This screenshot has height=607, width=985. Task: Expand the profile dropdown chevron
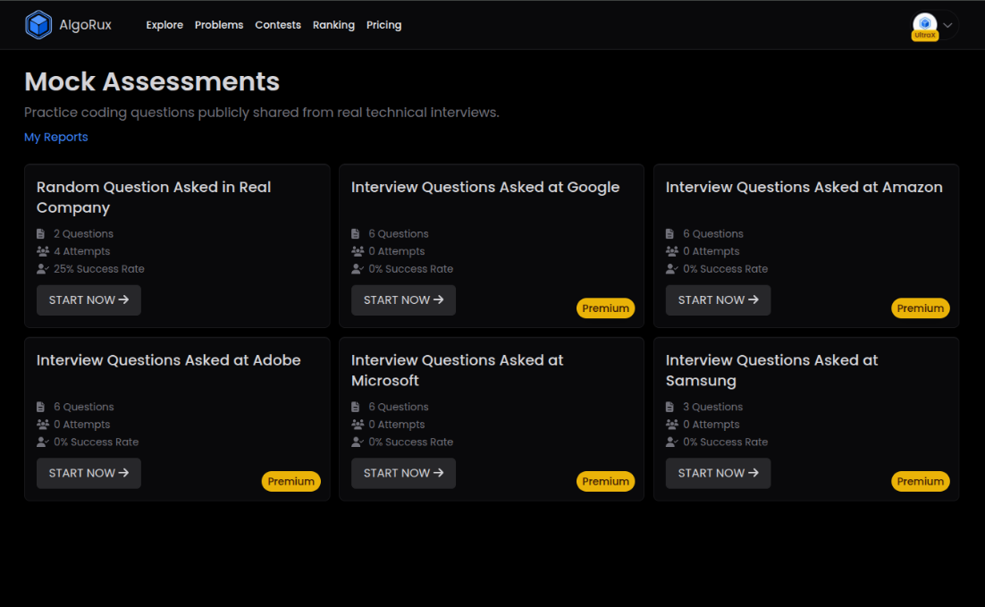tap(948, 25)
